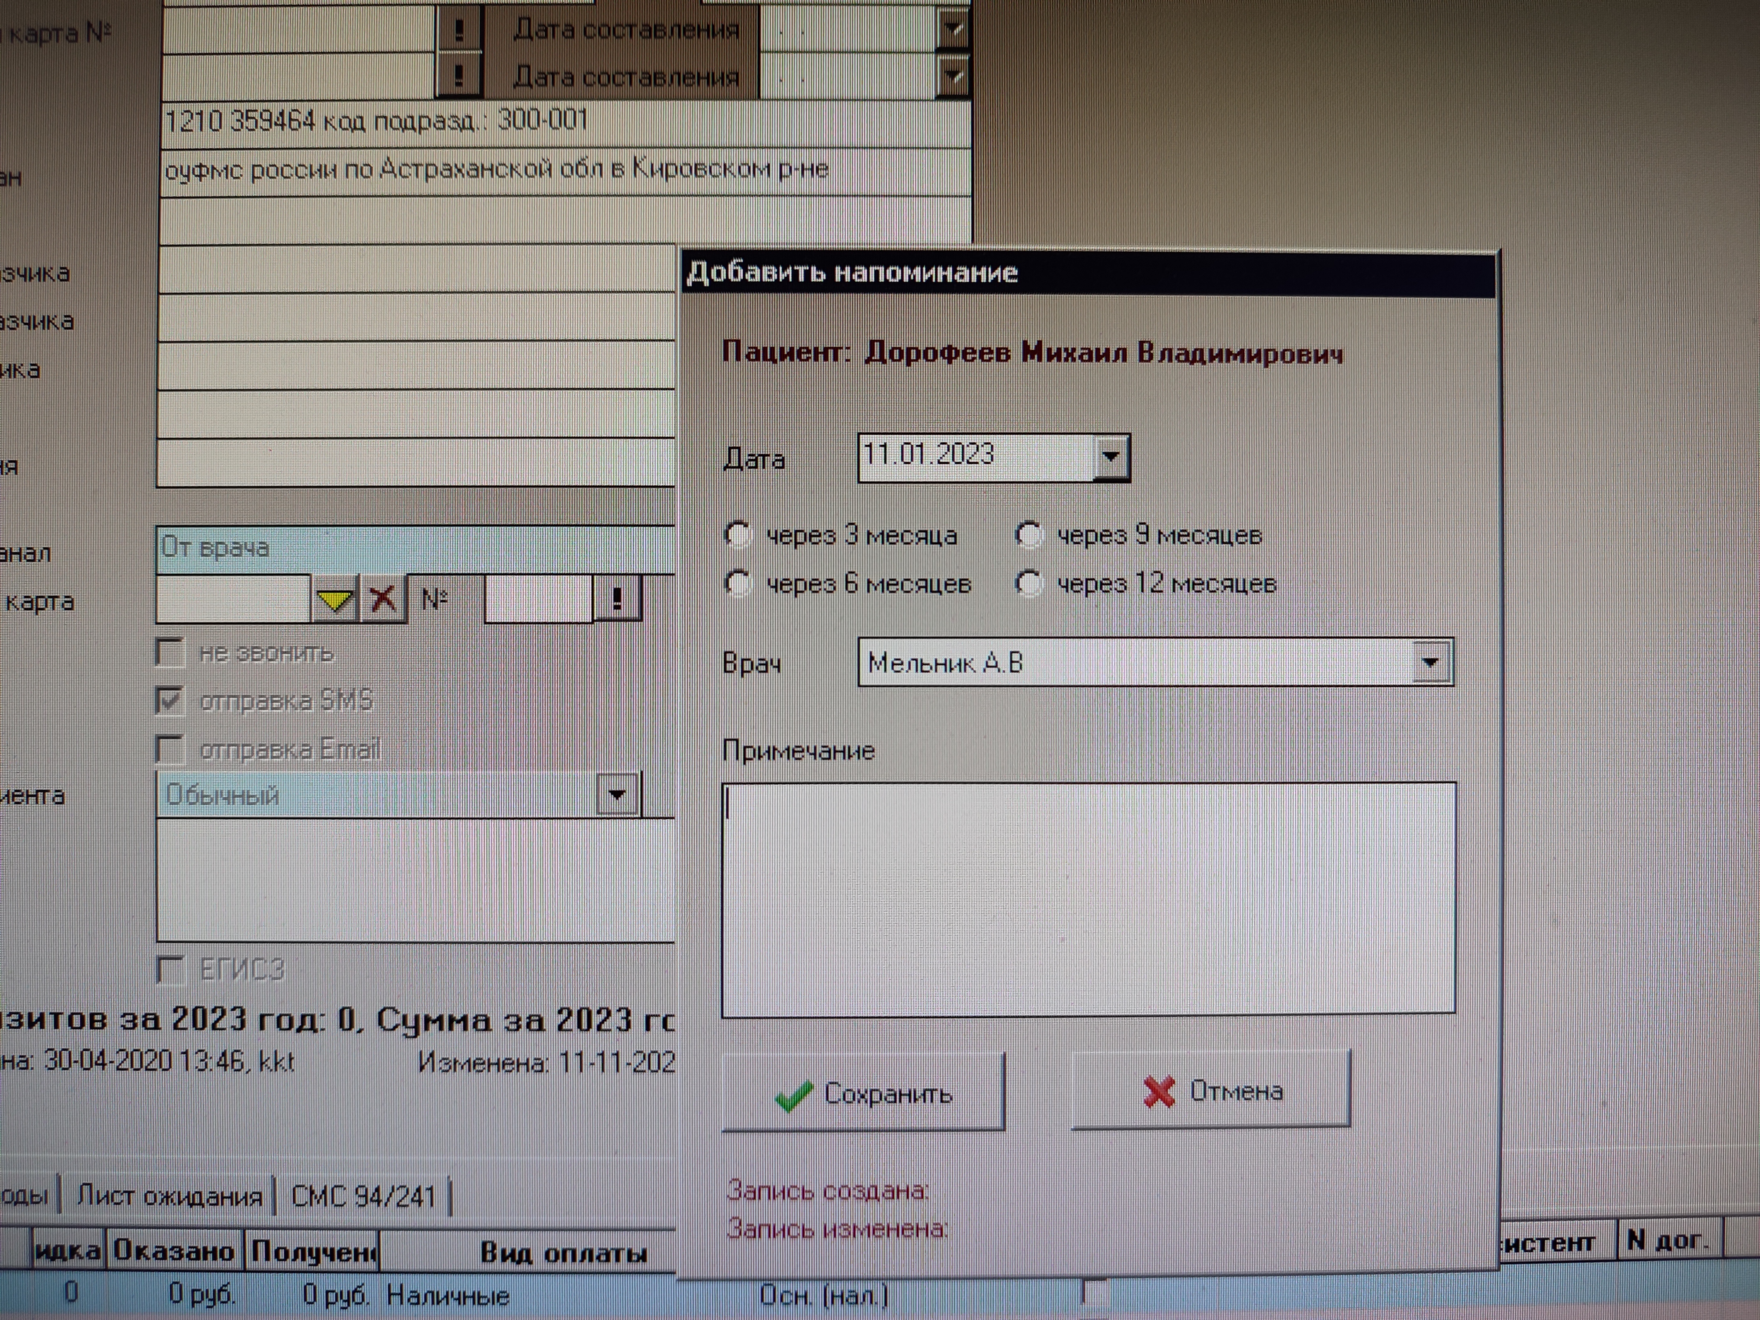The height and width of the screenshot is (1320, 1760).
Task: Toggle the 'отправка SMS' checkbox
Action: 169,701
